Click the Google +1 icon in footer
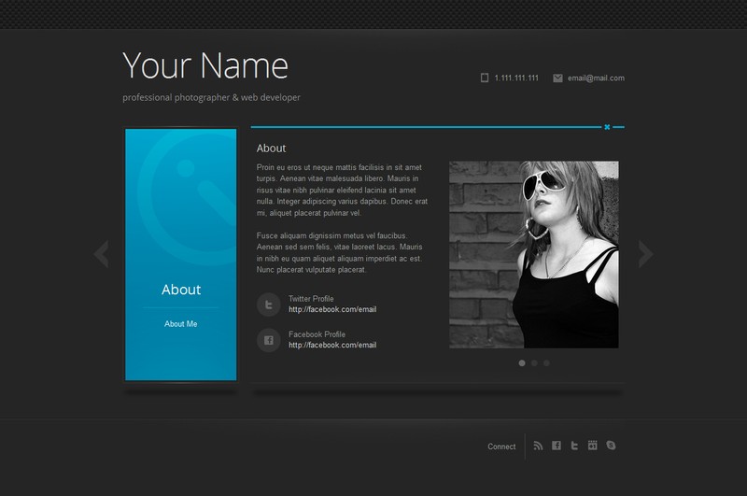The height and width of the screenshot is (496, 747). pyautogui.click(x=593, y=446)
